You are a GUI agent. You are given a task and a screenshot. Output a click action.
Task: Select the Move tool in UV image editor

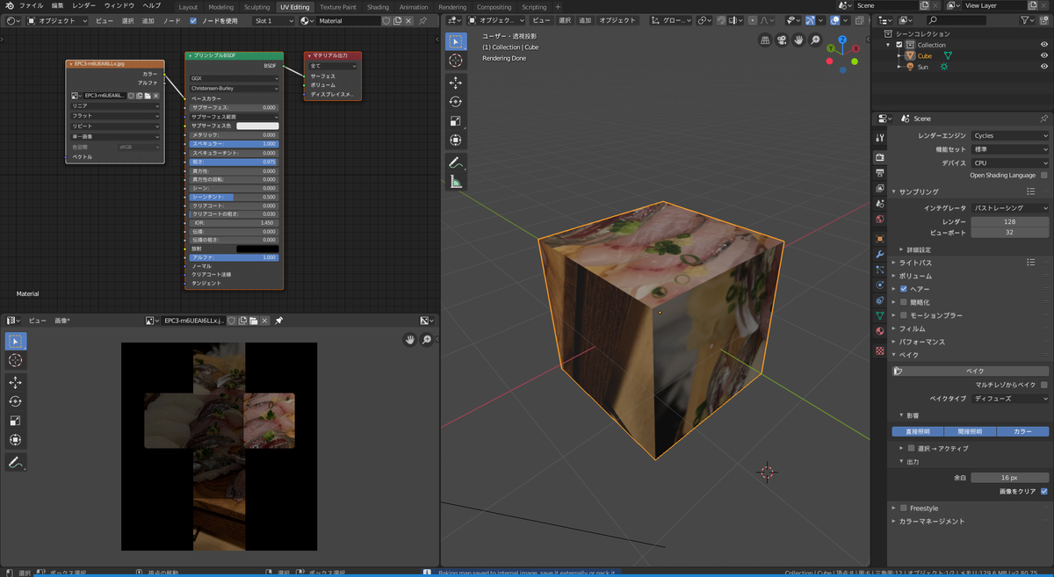pos(15,383)
